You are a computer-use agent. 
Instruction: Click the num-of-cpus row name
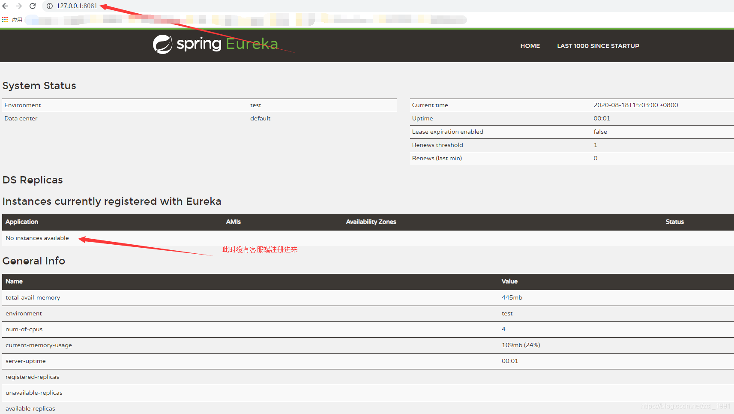coord(24,329)
